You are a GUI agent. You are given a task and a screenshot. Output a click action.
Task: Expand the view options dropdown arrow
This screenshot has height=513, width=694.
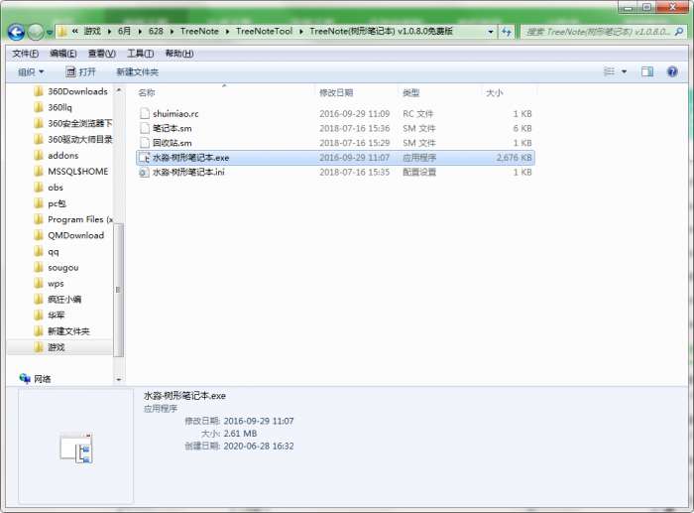pyautogui.click(x=624, y=71)
